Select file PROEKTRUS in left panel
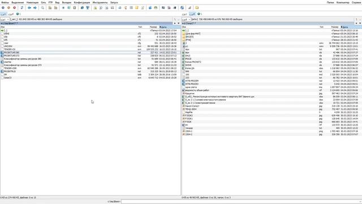Image resolution: width=362 pixels, height=204 pixels. [90, 71]
